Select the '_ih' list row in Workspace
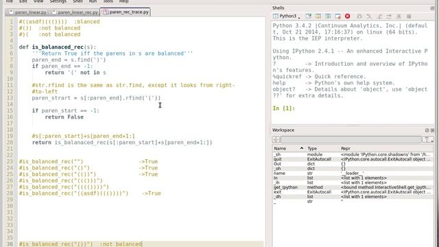 coord(353,183)
